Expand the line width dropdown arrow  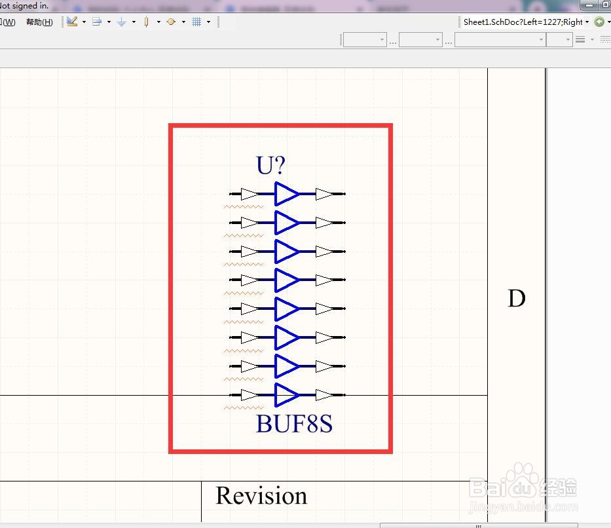(x=592, y=40)
